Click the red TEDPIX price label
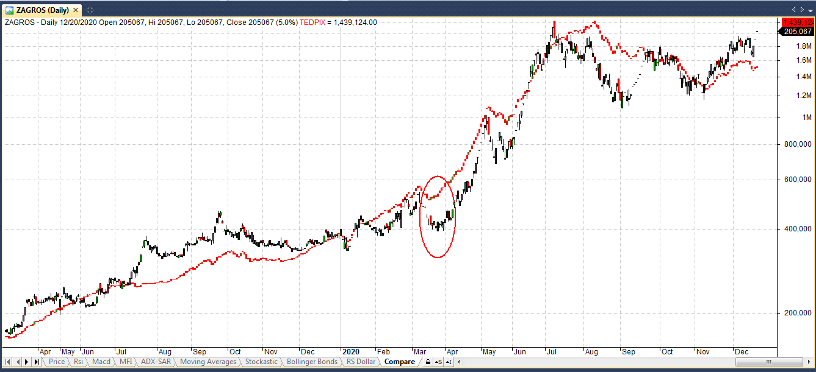This screenshot has height=372, width=816. click(796, 23)
